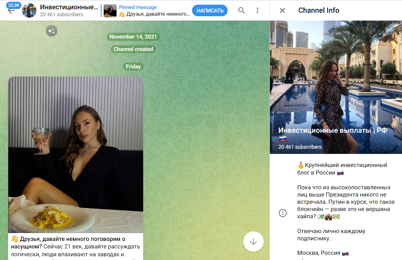Click the Channel Info panel title
Image resolution: width=402 pixels, height=260 pixels.
[319, 10]
